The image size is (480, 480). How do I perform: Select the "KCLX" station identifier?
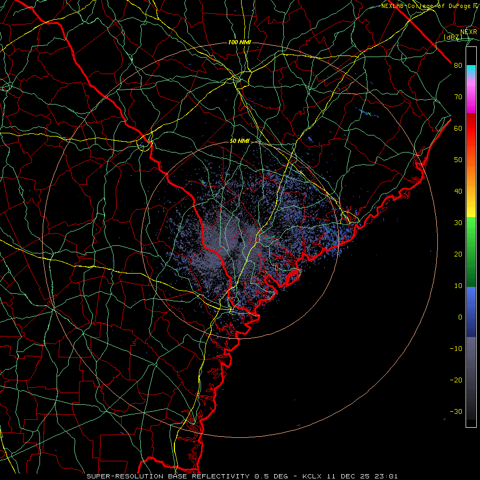click(311, 476)
